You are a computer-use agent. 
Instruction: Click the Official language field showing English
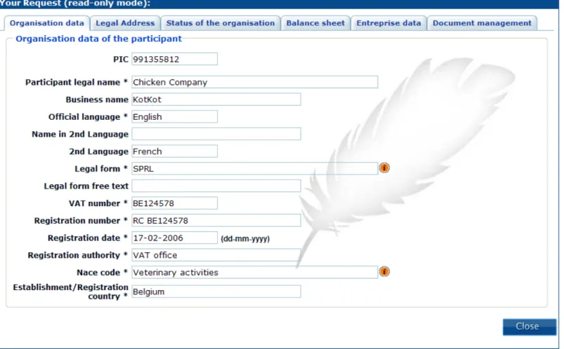click(x=174, y=117)
